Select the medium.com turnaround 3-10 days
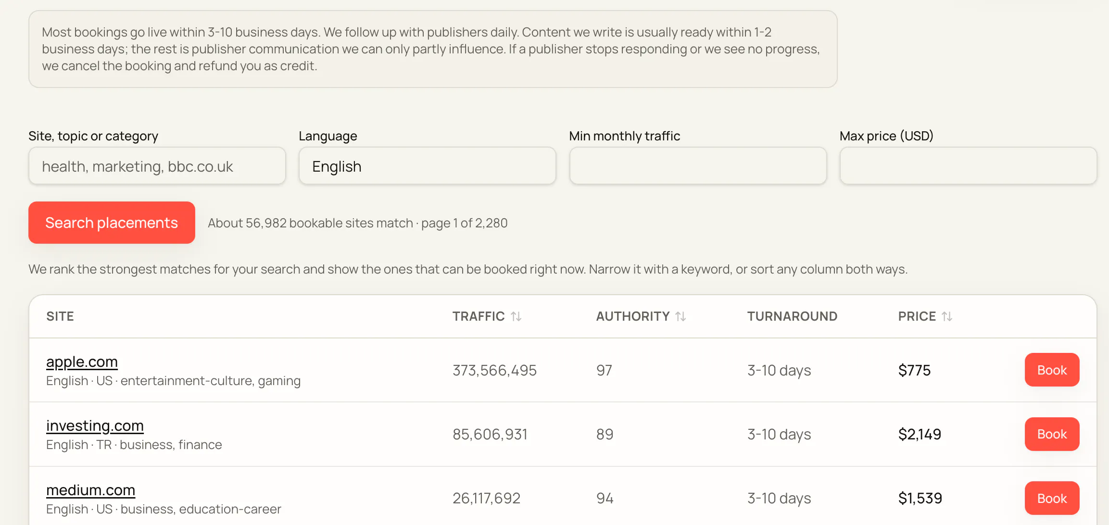This screenshot has width=1109, height=525. coord(779,498)
